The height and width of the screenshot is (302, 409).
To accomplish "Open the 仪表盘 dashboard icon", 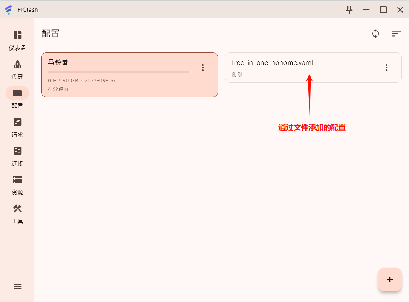I will pos(17,36).
